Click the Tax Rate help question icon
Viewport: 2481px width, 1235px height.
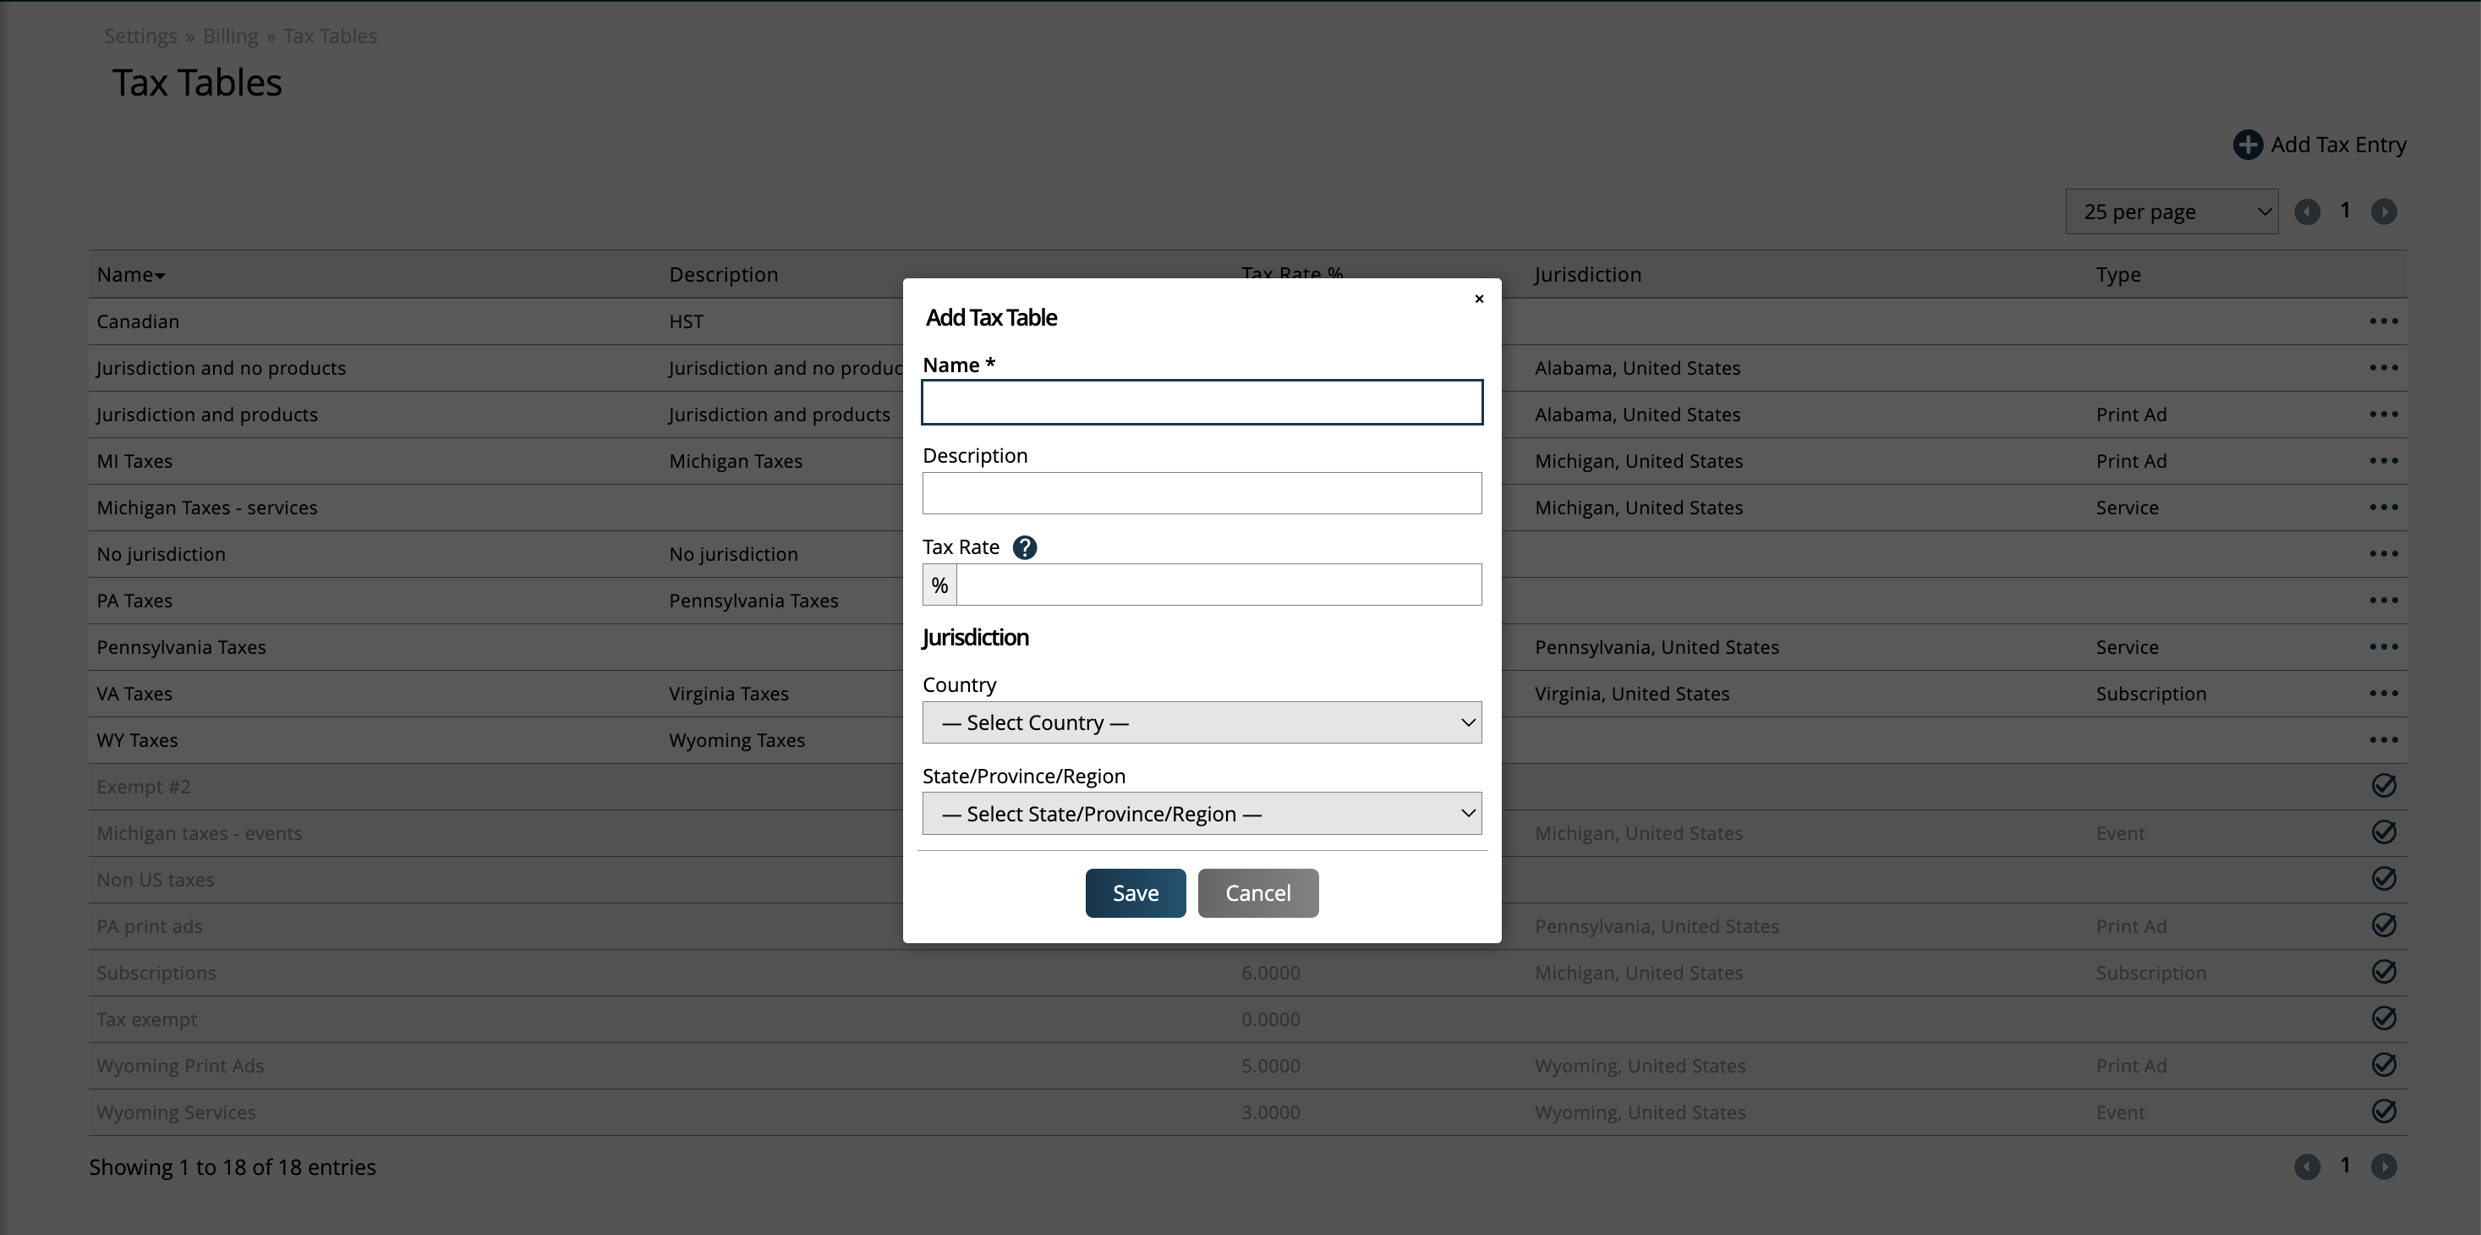pos(1025,547)
